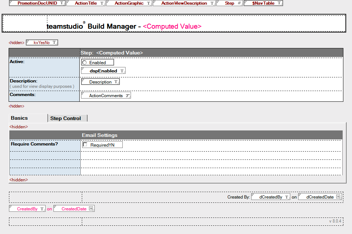Image resolution: width=352 pixels, height=234 pixels.
Task: Select the ActionViewDescription field
Action: (x=184, y=3)
